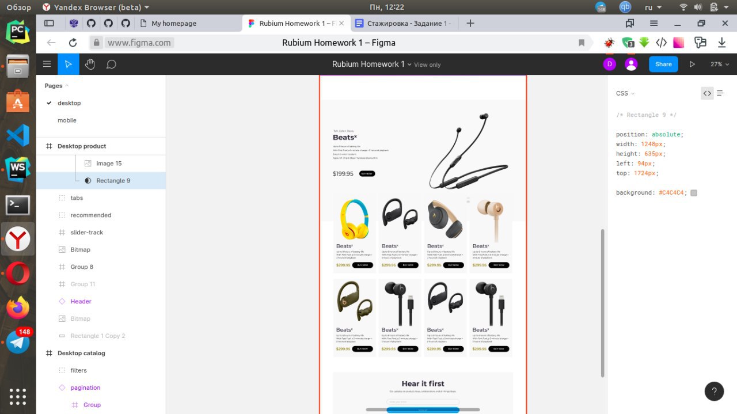Open the Пн, 12:22 clock calendar

[x=386, y=7]
